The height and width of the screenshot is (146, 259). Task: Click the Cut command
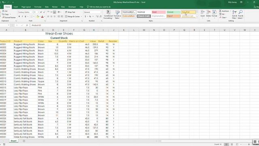click(x=5, y=11)
